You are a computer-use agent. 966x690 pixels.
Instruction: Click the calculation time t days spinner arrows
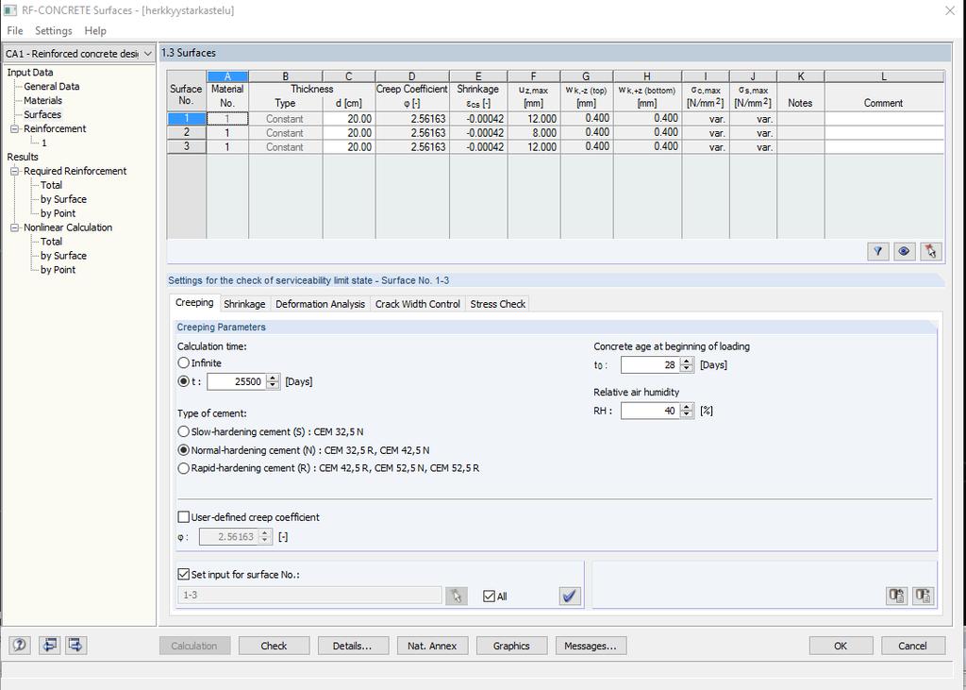click(x=273, y=381)
